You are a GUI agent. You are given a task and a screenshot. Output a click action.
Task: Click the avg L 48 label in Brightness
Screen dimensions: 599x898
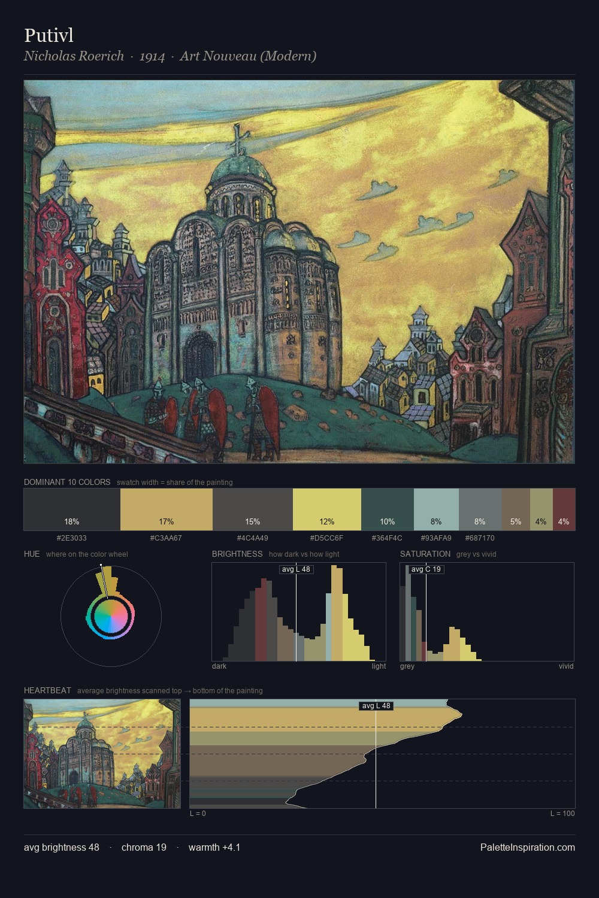pyautogui.click(x=297, y=569)
